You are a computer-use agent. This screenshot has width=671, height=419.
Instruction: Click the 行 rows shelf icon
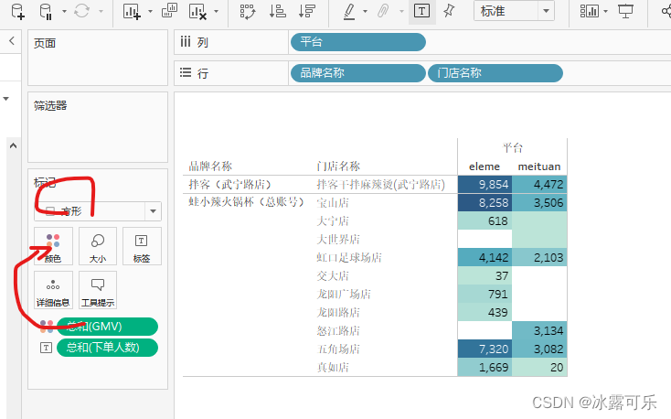(186, 72)
